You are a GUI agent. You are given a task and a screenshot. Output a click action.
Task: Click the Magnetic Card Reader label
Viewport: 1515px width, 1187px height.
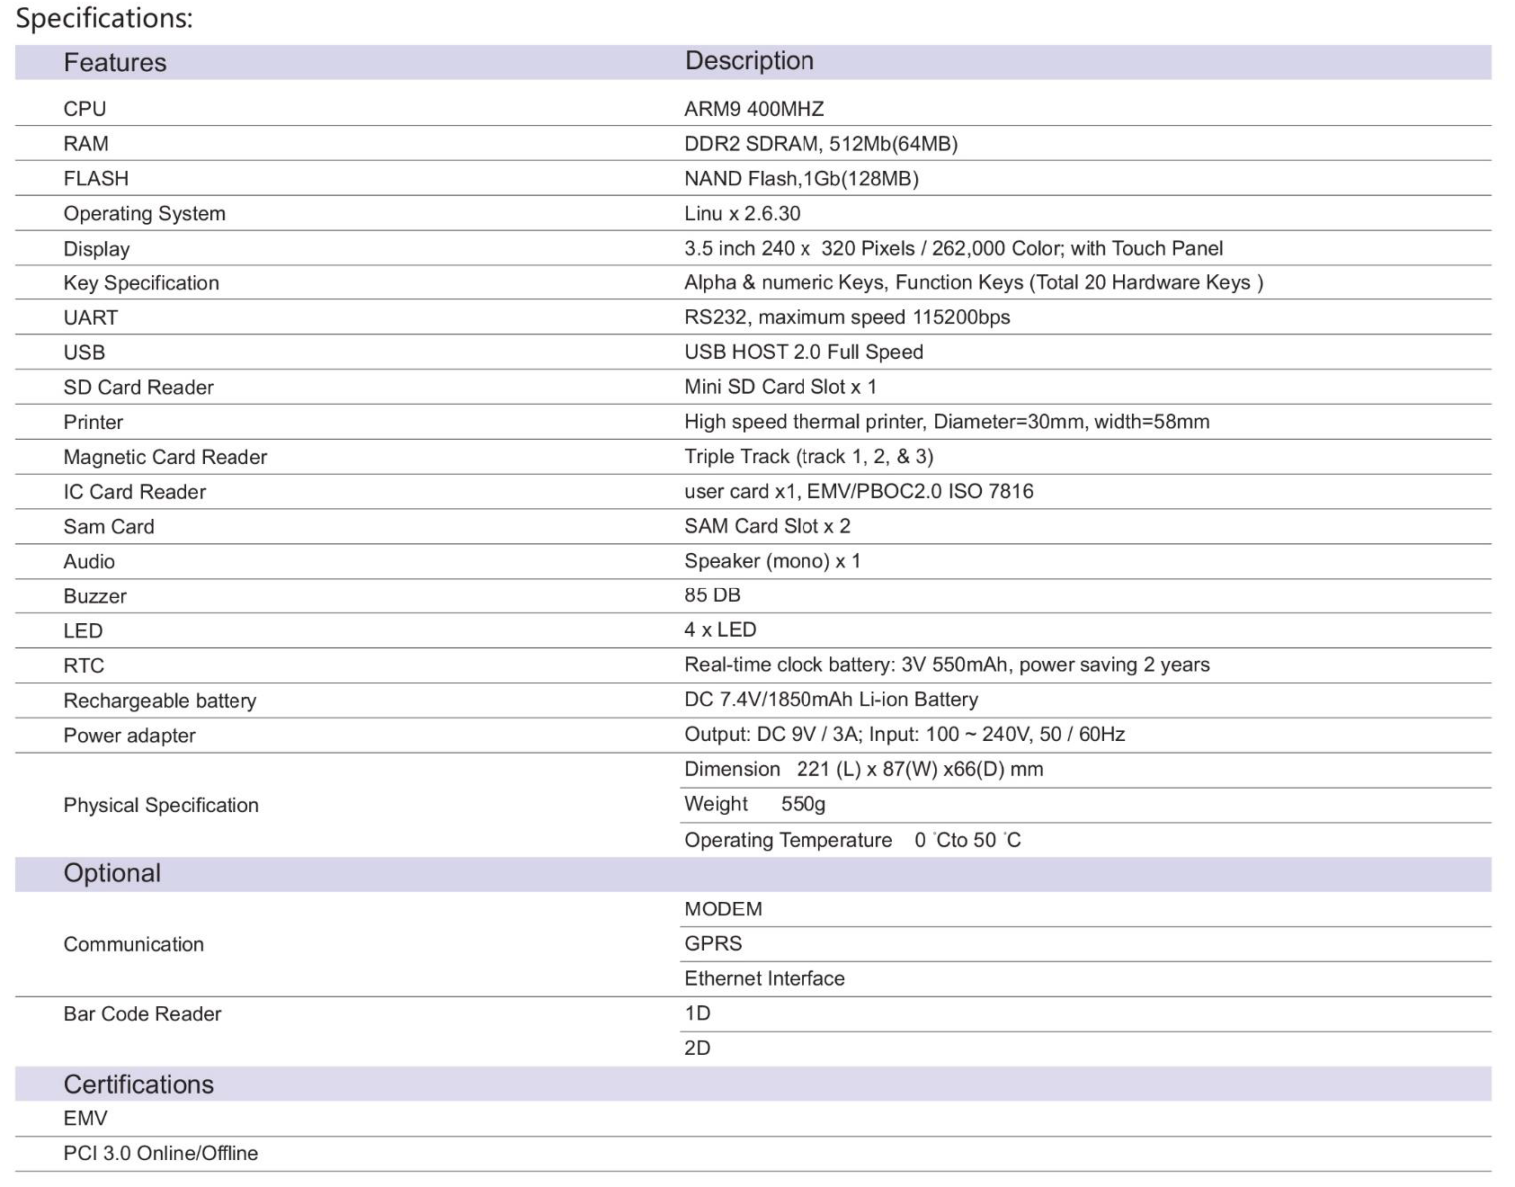click(165, 457)
